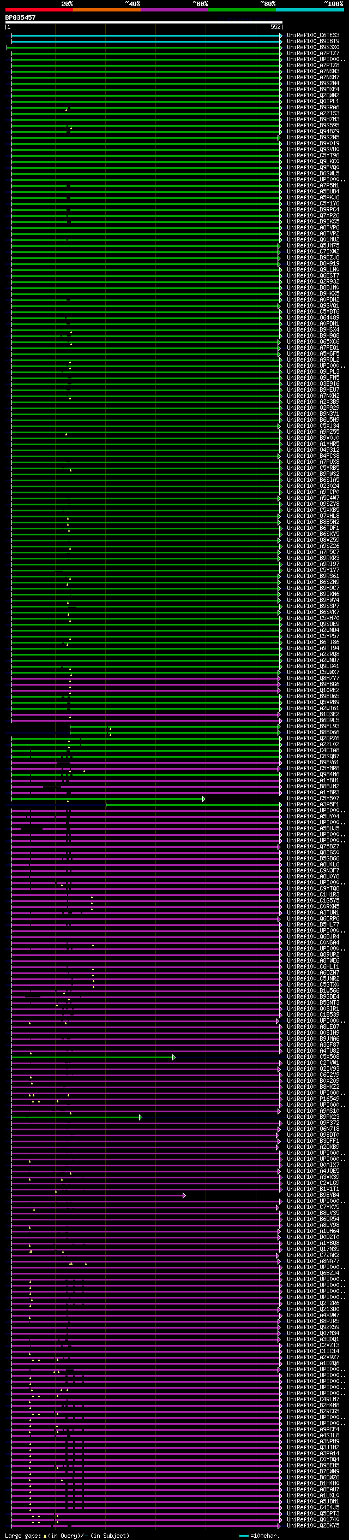
Task: Click the =100char. scale legend
Action: (259, 1535)
